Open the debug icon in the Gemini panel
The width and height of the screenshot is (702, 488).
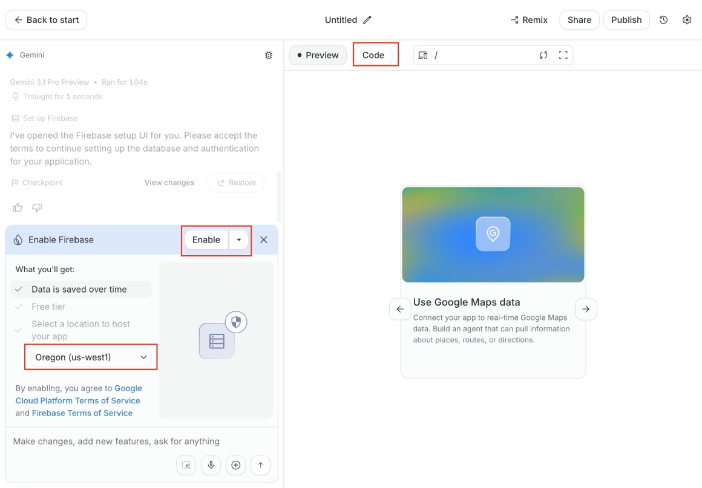[x=269, y=54]
